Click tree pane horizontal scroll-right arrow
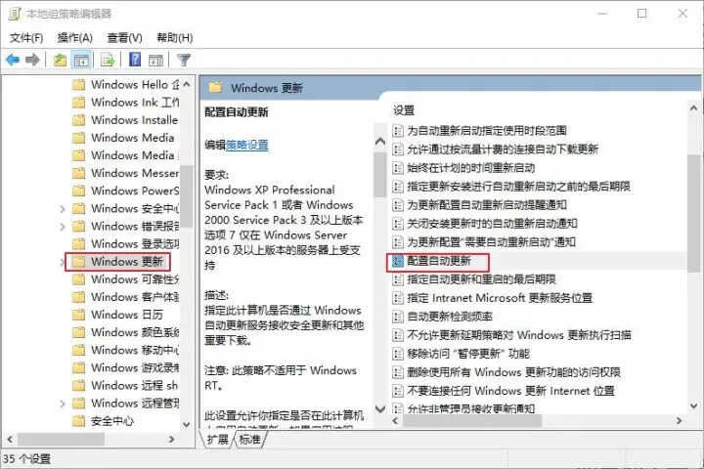 click(x=171, y=440)
